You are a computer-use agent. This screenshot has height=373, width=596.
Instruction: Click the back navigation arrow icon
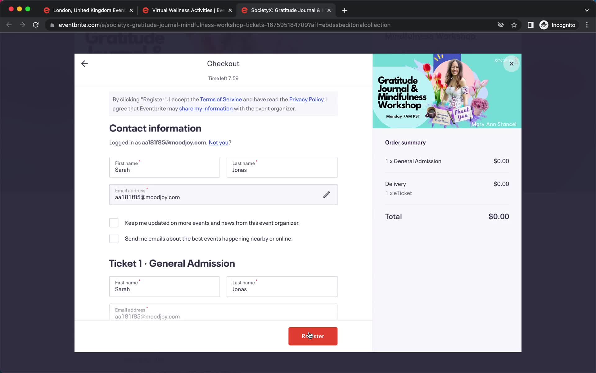(84, 64)
